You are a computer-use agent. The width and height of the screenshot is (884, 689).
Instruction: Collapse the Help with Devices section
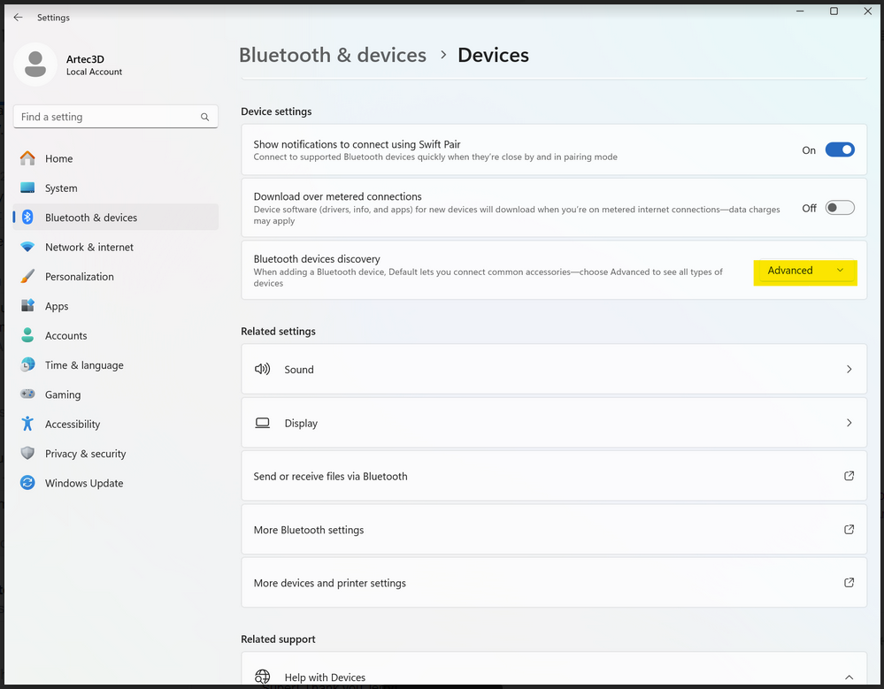[849, 677]
